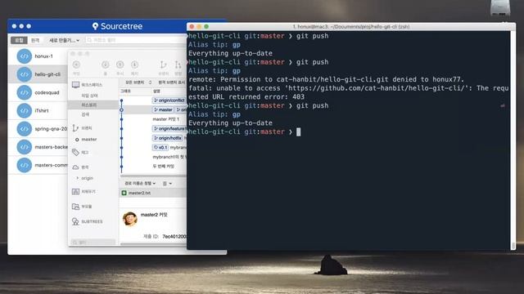Click the masters-comm repository icon
Image resolution: width=524 pixels, height=294 pixels.
(x=25, y=165)
